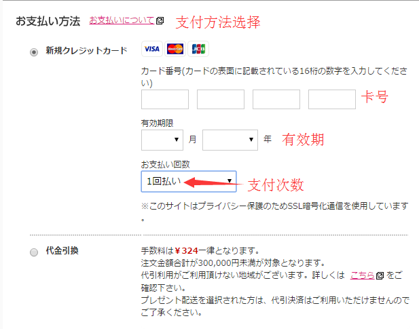This screenshot has width=419, height=329.
Task: Click external-link icon beside こちら
Action: pyautogui.click(x=380, y=276)
